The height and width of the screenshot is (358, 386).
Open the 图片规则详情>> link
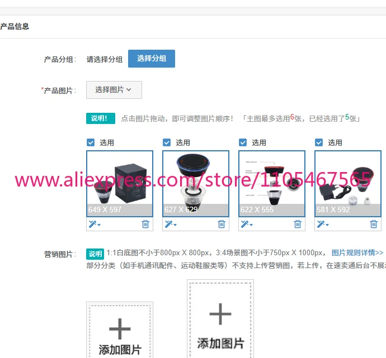(357, 252)
